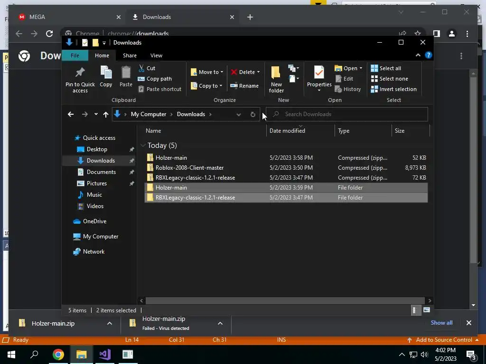Switch to the Share ribbon tab
Screen dimensions: 486x364
pos(130,55)
